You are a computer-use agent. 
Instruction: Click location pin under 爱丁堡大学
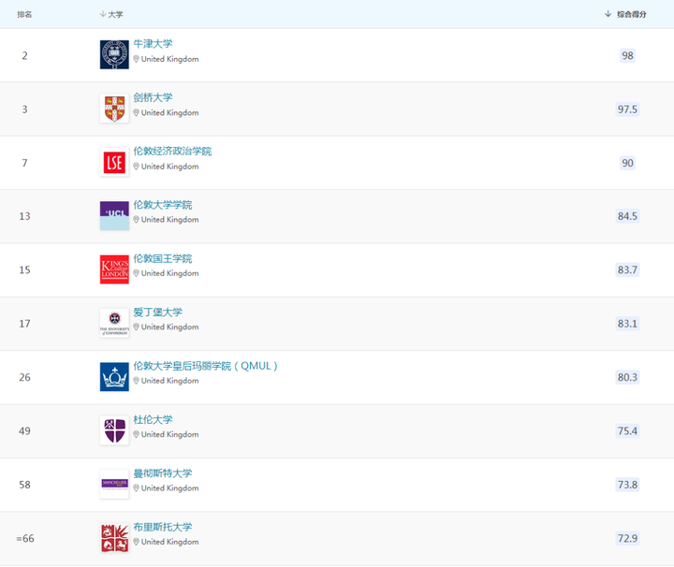pos(136,327)
